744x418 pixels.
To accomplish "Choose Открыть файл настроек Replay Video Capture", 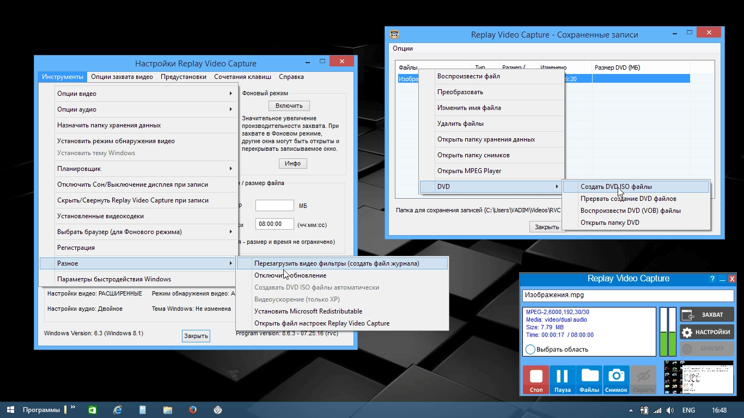I will point(343,323).
